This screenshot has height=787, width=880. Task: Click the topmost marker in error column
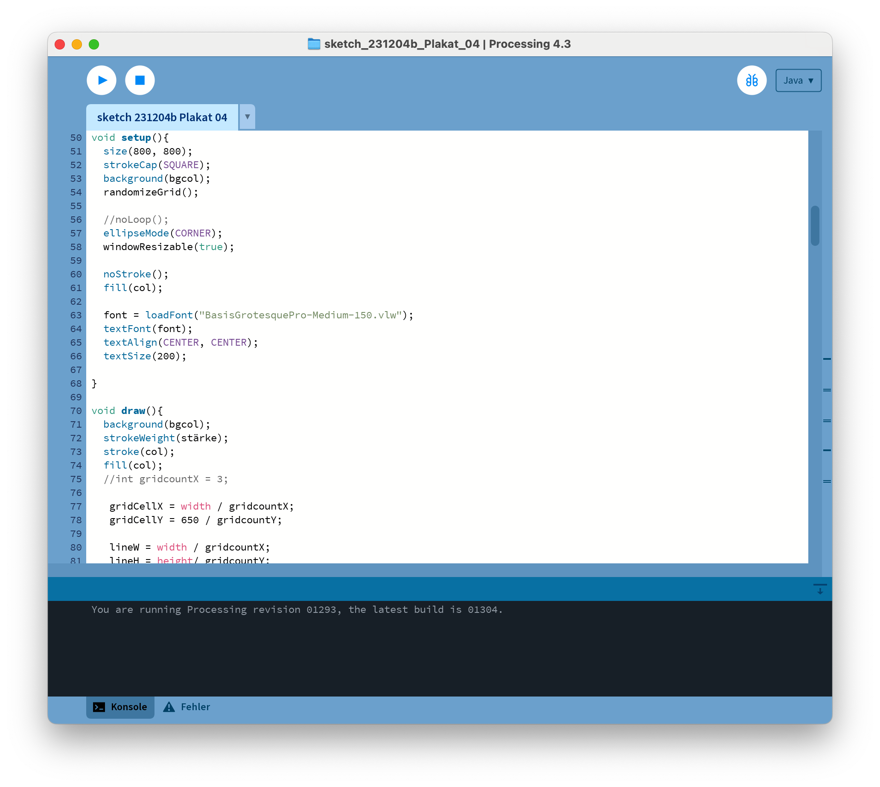click(x=827, y=359)
